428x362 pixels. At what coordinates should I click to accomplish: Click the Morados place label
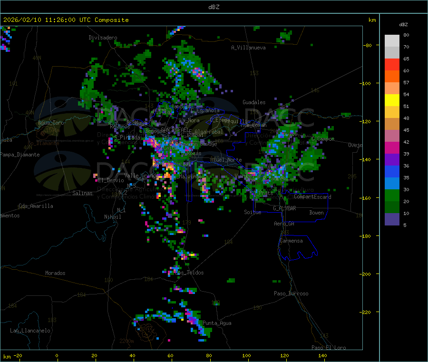pos(55,273)
